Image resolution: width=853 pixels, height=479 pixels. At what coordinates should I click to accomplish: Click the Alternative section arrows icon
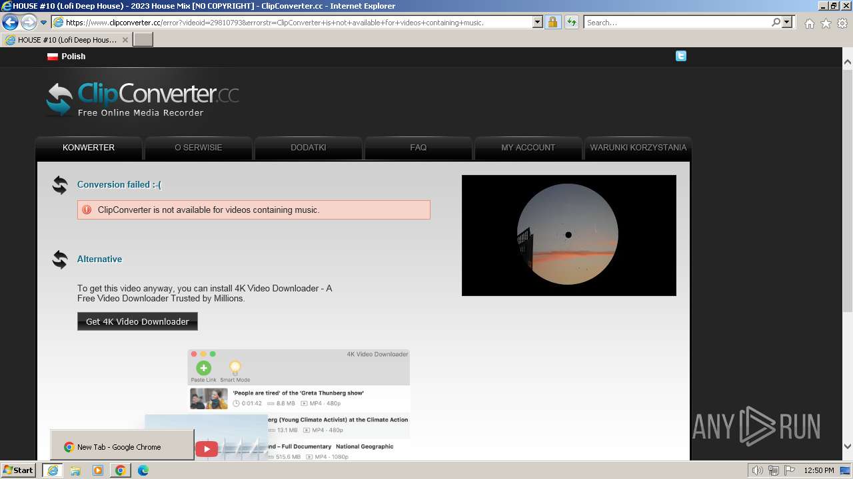60,259
